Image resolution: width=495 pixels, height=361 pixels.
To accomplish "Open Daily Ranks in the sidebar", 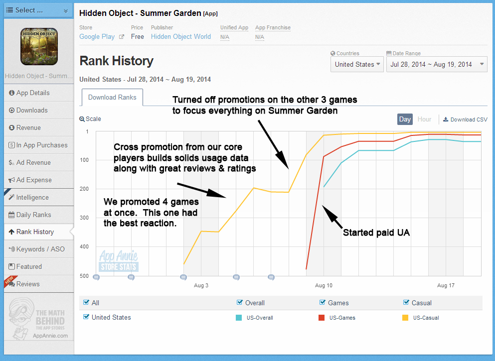I will 38,215.
